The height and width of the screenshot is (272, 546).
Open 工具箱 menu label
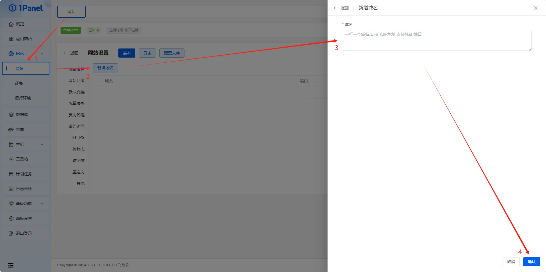[22, 159]
